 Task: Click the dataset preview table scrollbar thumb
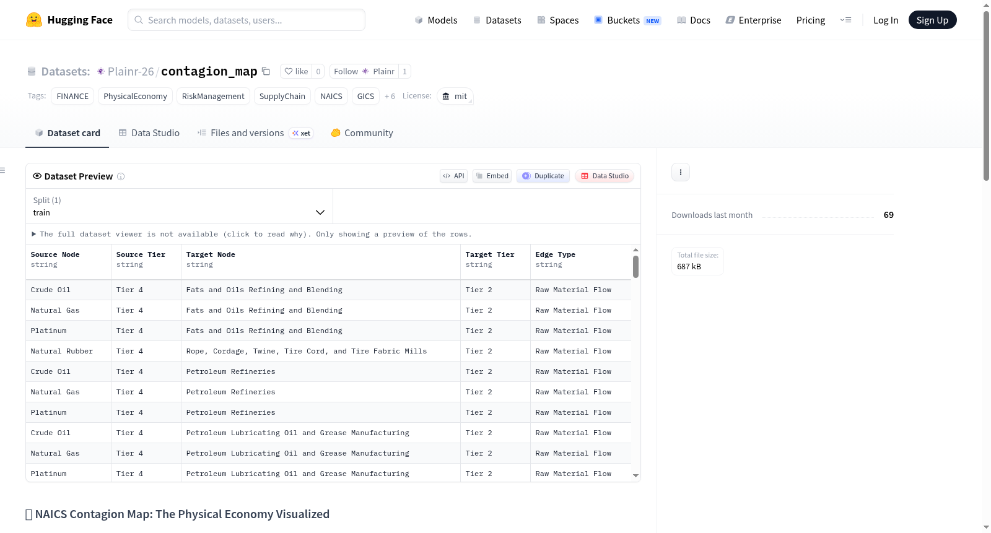tap(635, 267)
